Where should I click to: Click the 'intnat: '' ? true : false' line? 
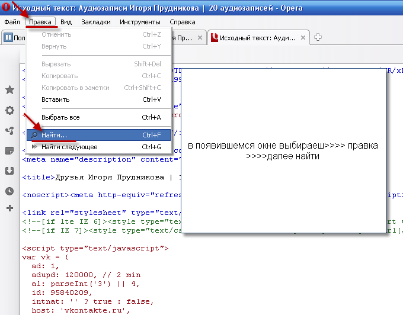(93, 301)
